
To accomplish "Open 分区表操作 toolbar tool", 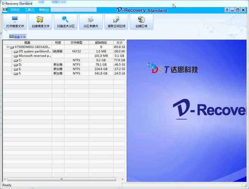I will coord(91,22).
